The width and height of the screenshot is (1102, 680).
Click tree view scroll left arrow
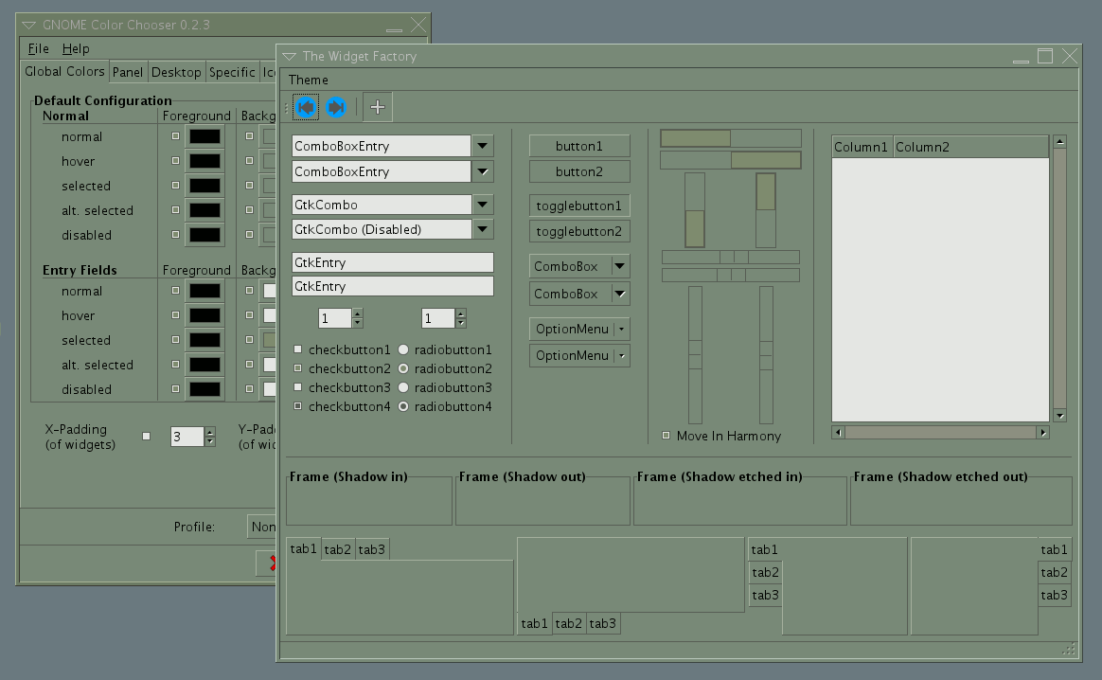(x=838, y=433)
